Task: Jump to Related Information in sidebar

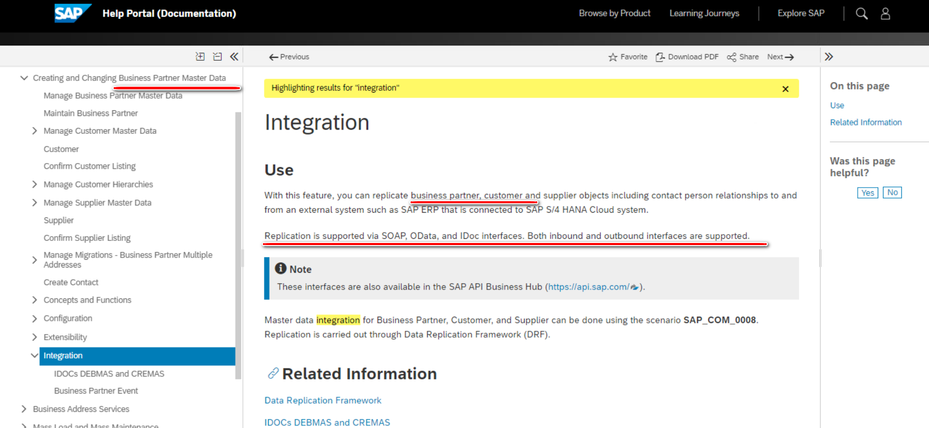Action: (x=866, y=122)
